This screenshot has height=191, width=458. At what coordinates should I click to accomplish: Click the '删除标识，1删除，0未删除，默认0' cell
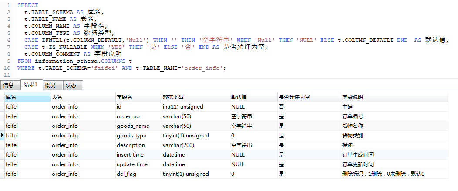coord(394,174)
